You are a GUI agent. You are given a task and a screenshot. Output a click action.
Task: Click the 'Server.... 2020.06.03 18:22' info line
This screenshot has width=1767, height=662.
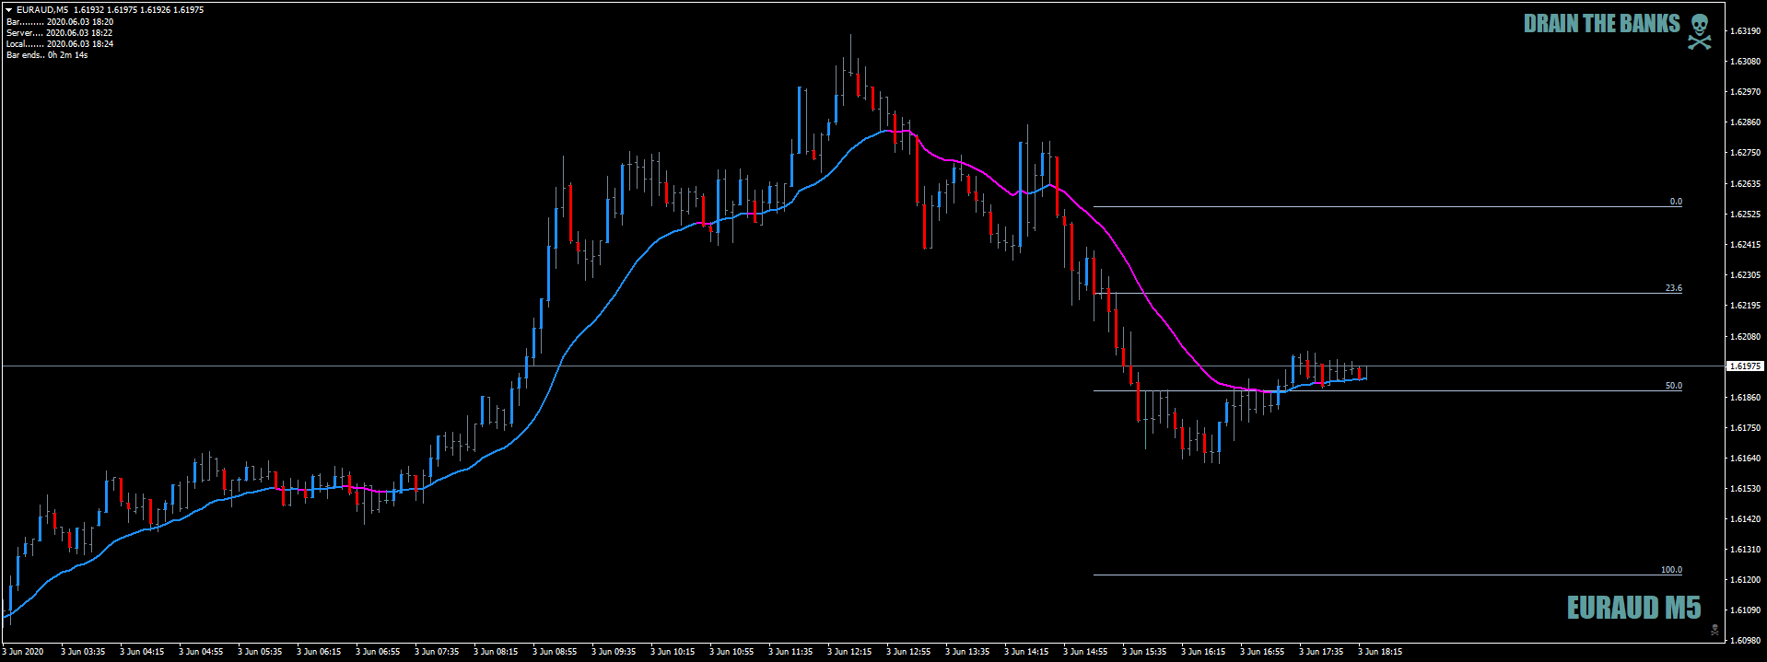point(59,32)
